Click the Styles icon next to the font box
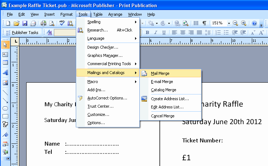 49,32
